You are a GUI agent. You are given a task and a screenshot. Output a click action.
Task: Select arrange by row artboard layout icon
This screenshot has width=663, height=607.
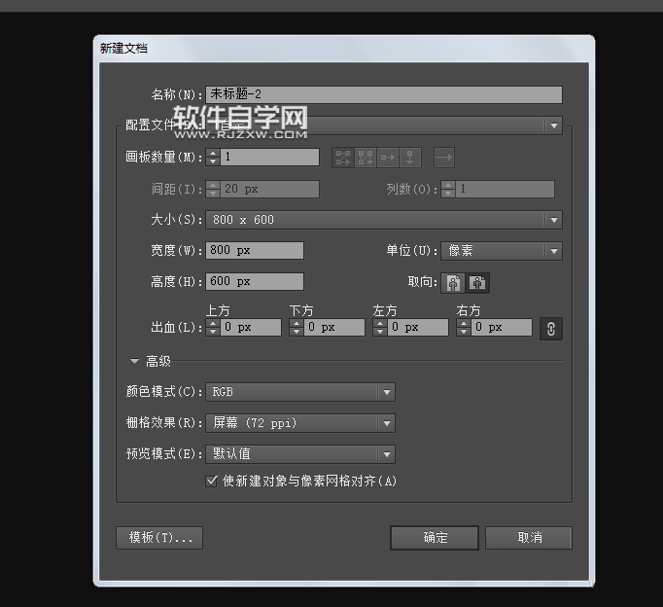[388, 158]
